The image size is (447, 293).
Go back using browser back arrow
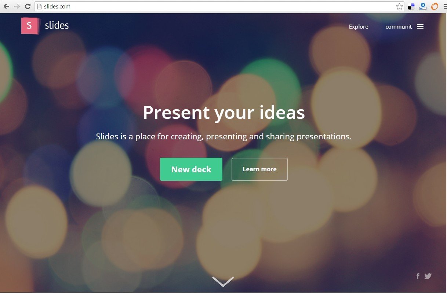(6, 6)
